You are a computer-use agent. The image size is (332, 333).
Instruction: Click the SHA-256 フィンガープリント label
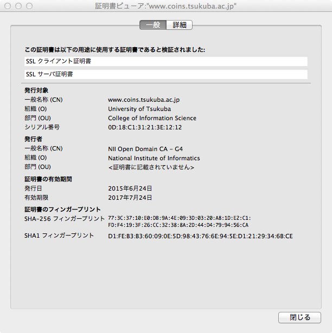65,219
